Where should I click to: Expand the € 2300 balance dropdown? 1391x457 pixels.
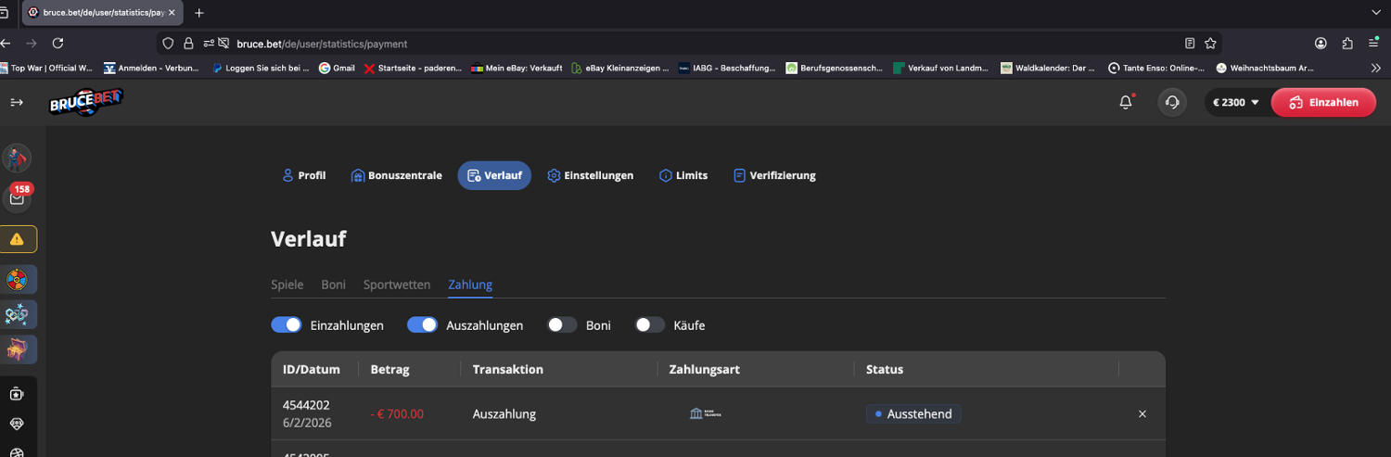point(1235,102)
